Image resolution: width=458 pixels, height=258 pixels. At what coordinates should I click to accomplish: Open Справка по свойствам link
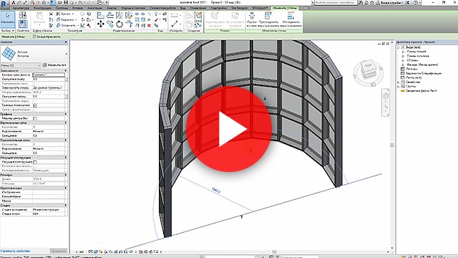click(x=15, y=251)
